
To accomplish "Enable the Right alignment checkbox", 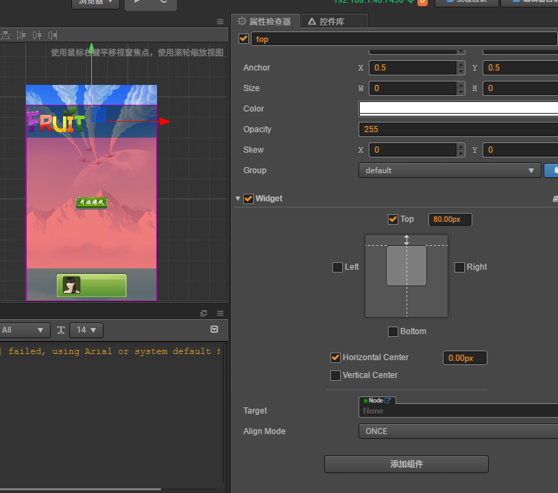I will [x=459, y=267].
